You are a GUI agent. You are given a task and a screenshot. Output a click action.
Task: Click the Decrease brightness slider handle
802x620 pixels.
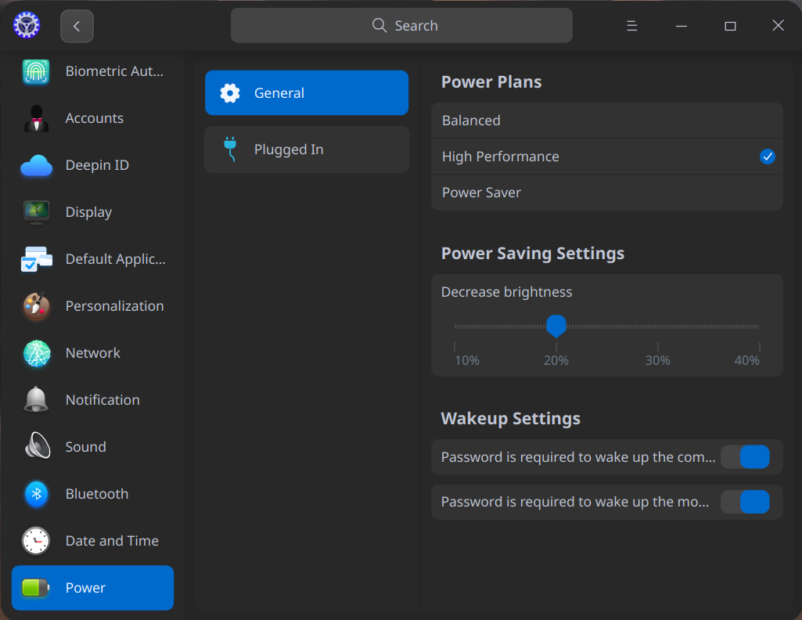(x=556, y=326)
